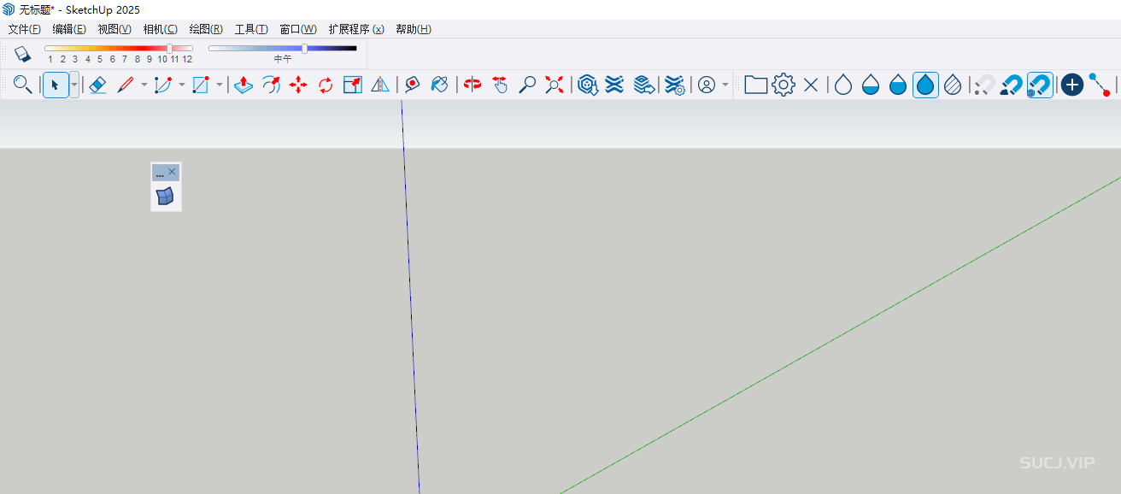Click the time-of-day shadow slider handle

pyautogui.click(x=305, y=49)
